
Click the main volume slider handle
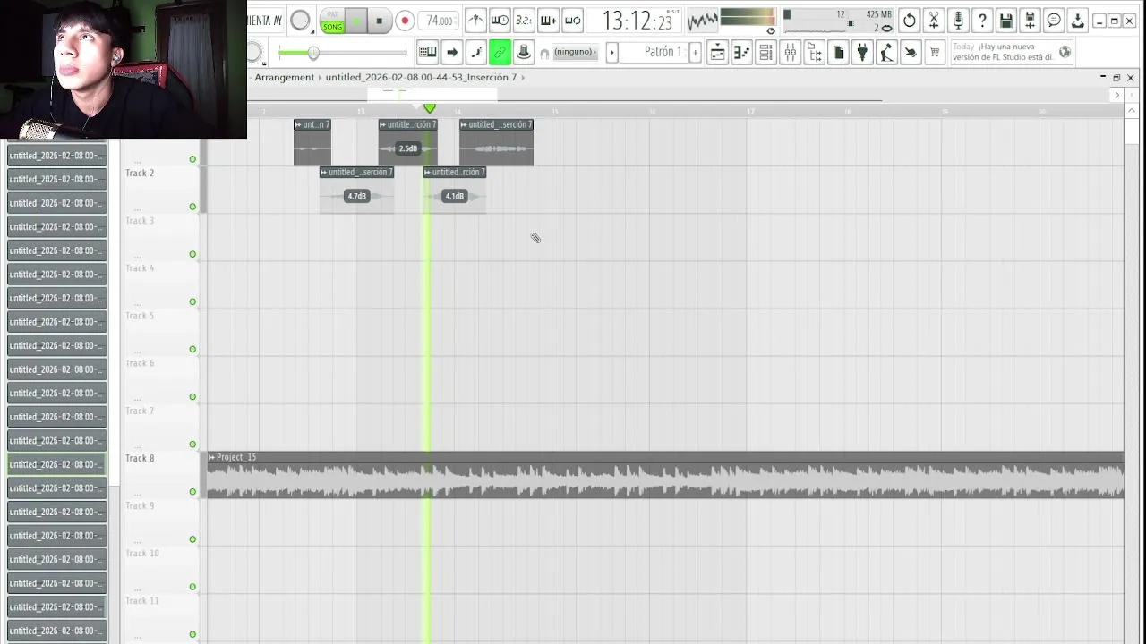click(313, 53)
